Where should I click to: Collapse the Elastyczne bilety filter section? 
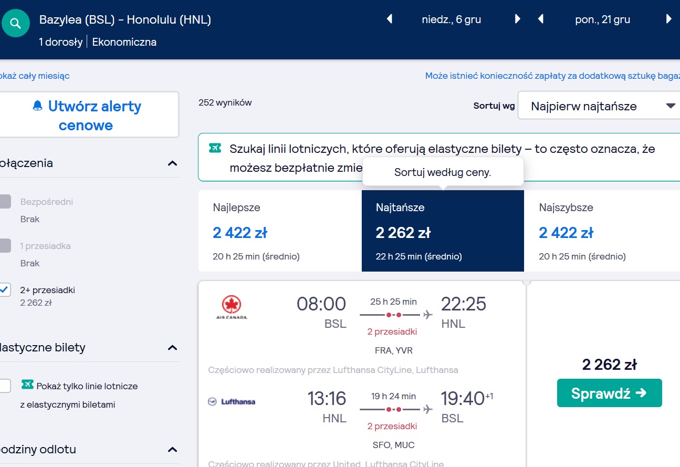172,348
